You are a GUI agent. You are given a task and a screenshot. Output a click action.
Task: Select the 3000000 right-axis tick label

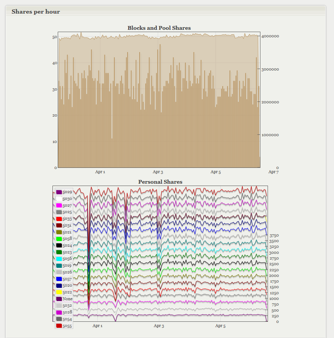[270, 69]
